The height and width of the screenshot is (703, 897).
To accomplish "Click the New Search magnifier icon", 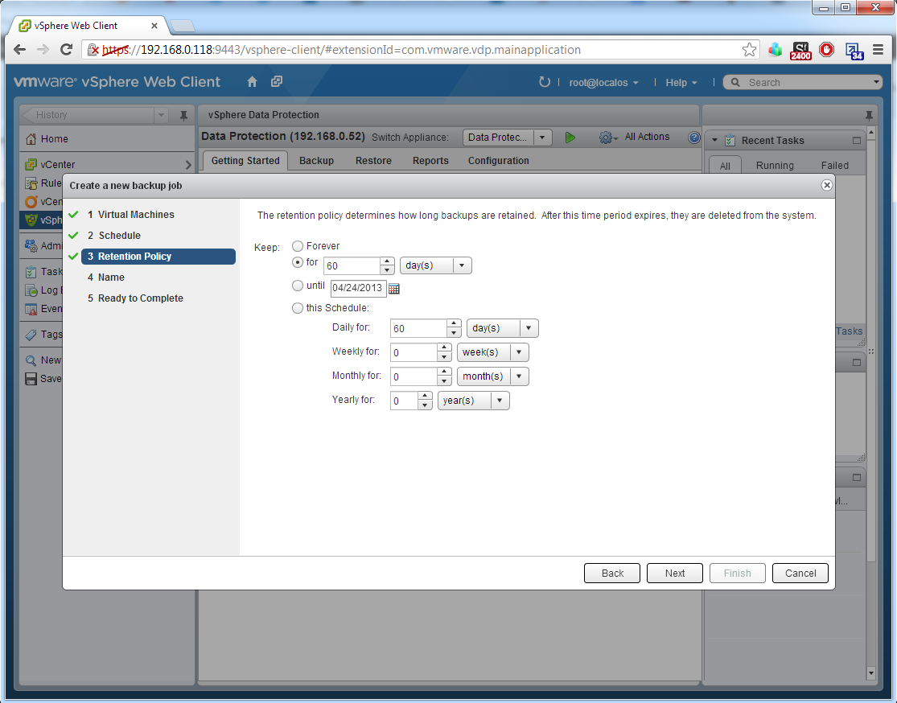I will (31, 360).
